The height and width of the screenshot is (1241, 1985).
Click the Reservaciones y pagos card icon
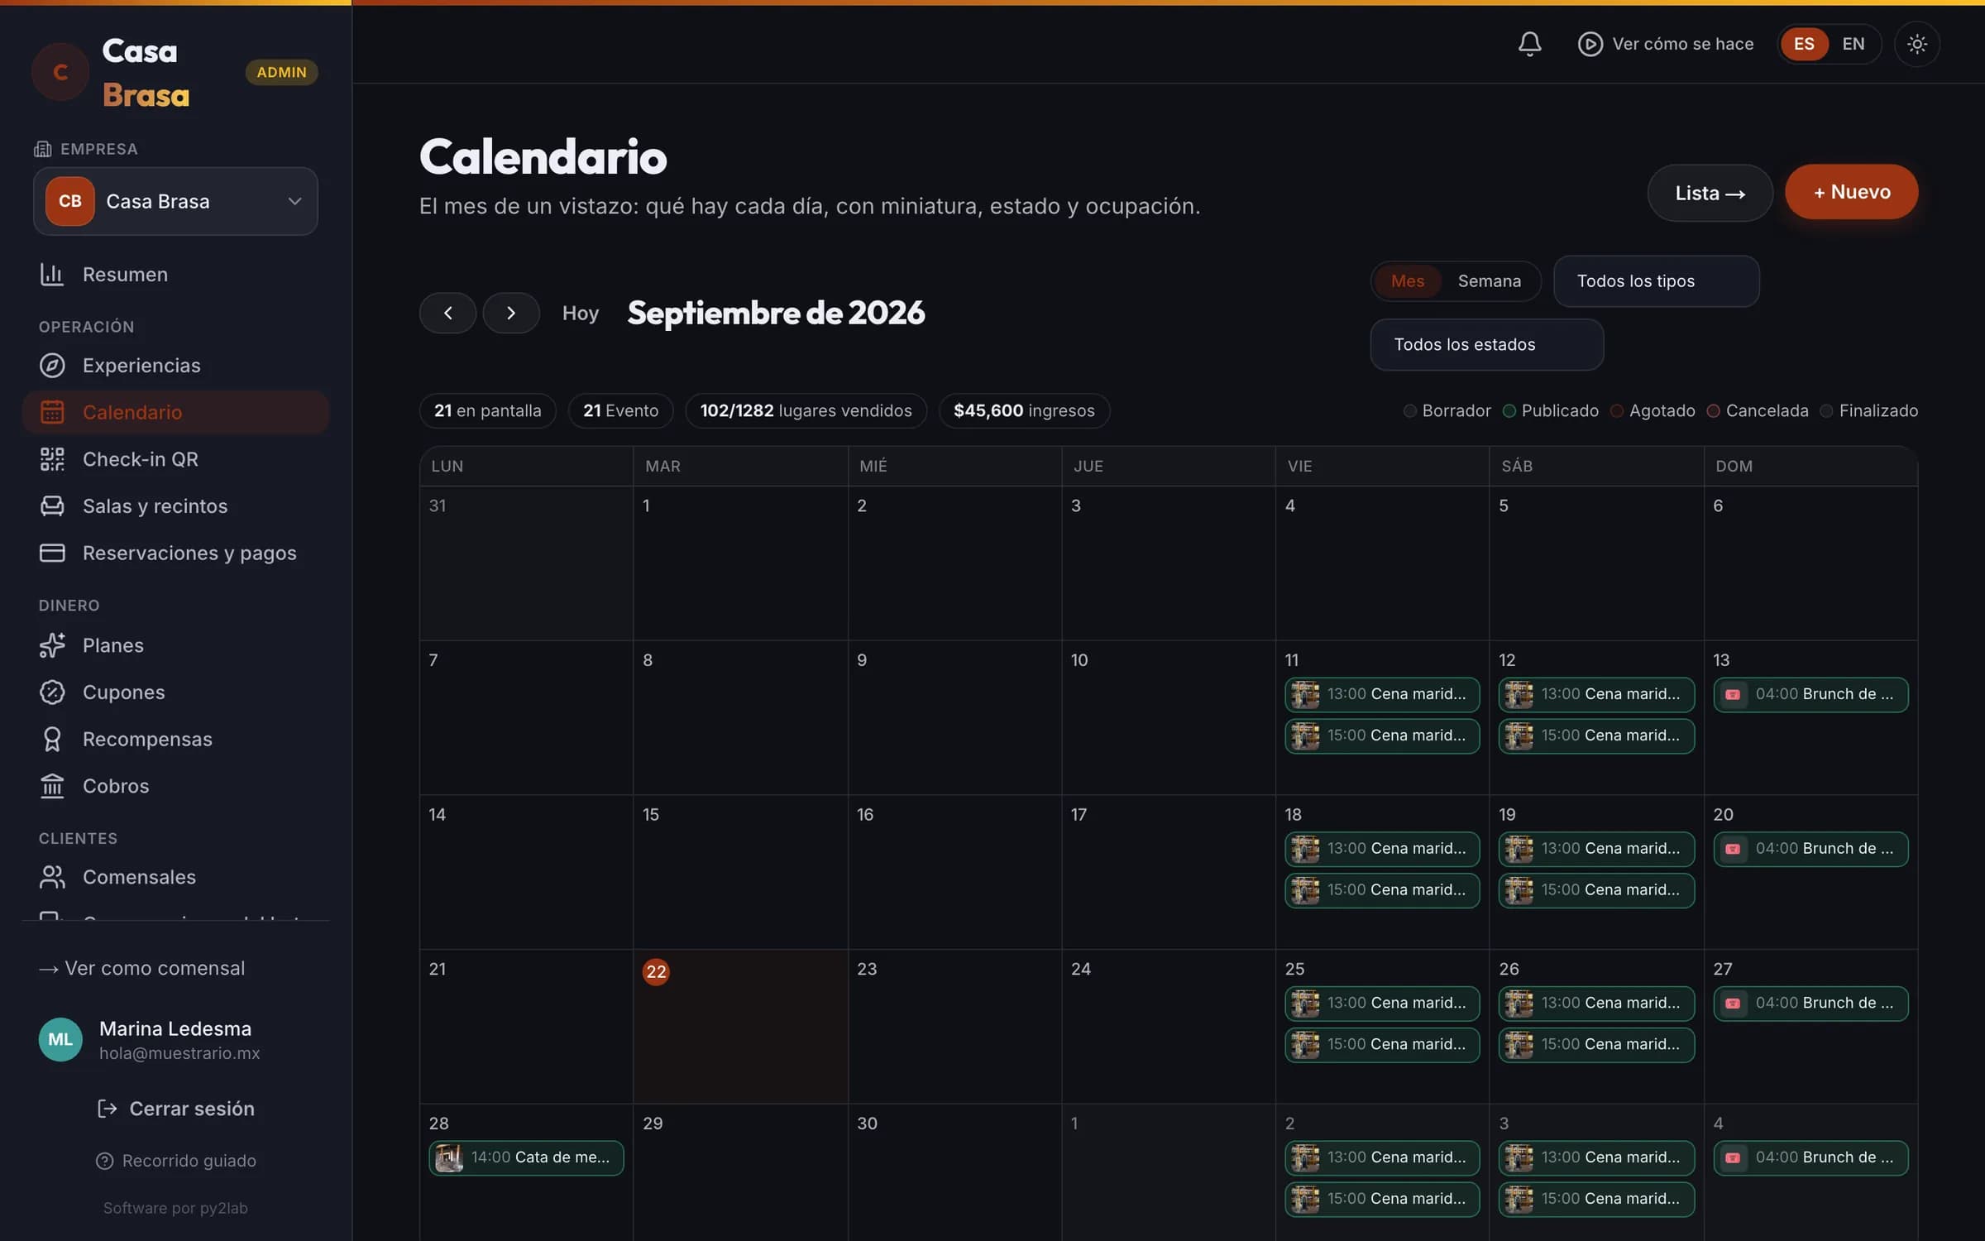click(x=52, y=553)
